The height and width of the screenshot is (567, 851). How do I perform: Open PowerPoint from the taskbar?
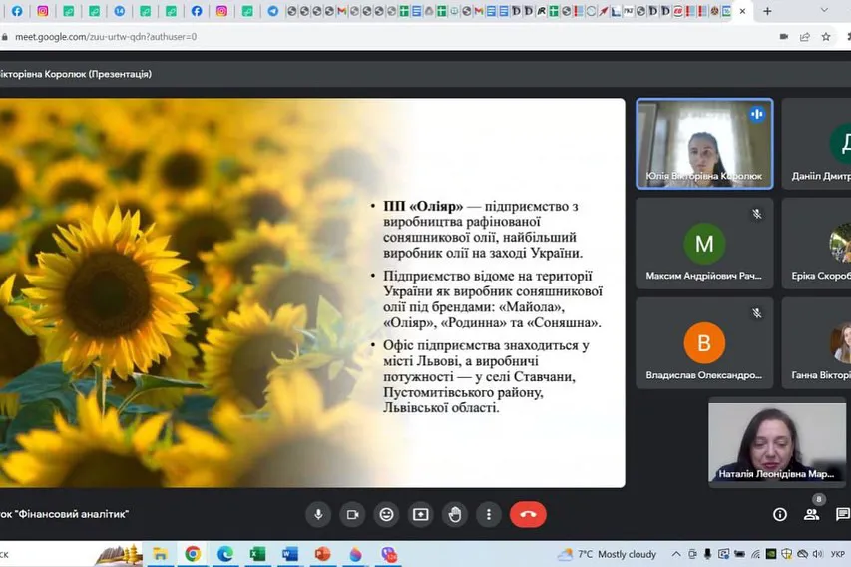pyautogui.click(x=322, y=554)
